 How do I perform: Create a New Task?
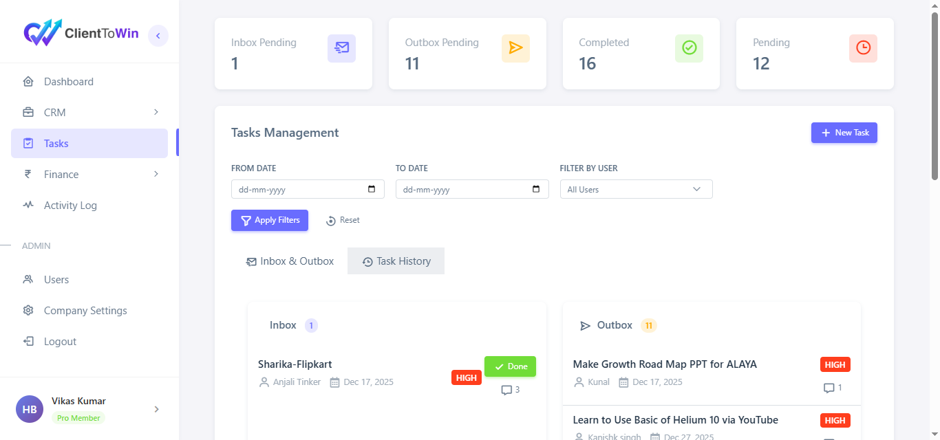click(844, 132)
